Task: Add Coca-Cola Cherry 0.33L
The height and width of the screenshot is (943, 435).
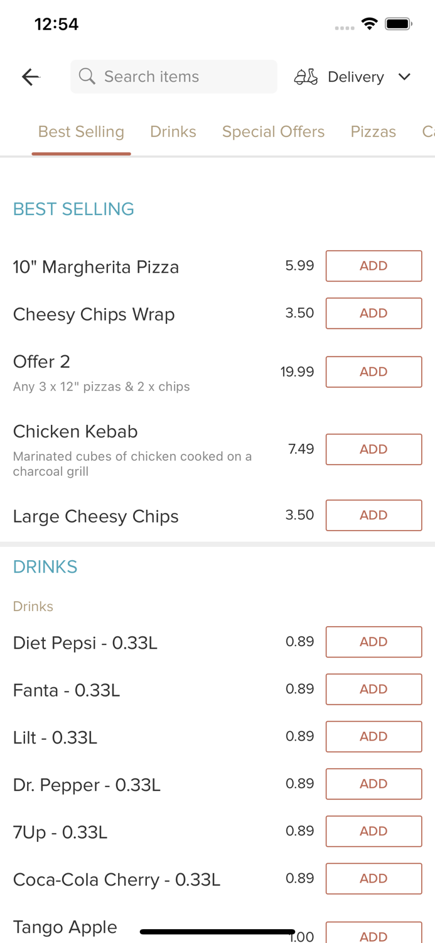Action: [x=373, y=878]
